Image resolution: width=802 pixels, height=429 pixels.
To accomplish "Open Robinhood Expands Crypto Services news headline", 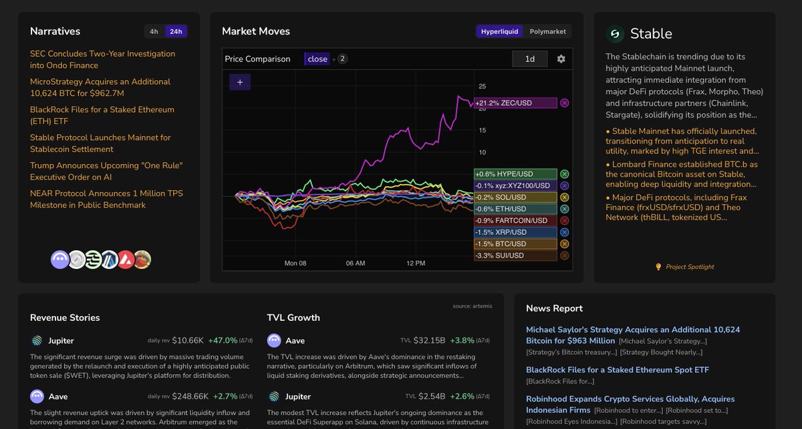I will tap(630, 404).
